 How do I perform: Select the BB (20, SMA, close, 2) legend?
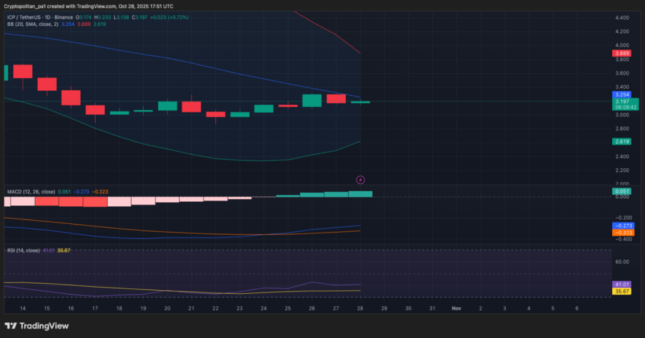pyautogui.click(x=33, y=24)
